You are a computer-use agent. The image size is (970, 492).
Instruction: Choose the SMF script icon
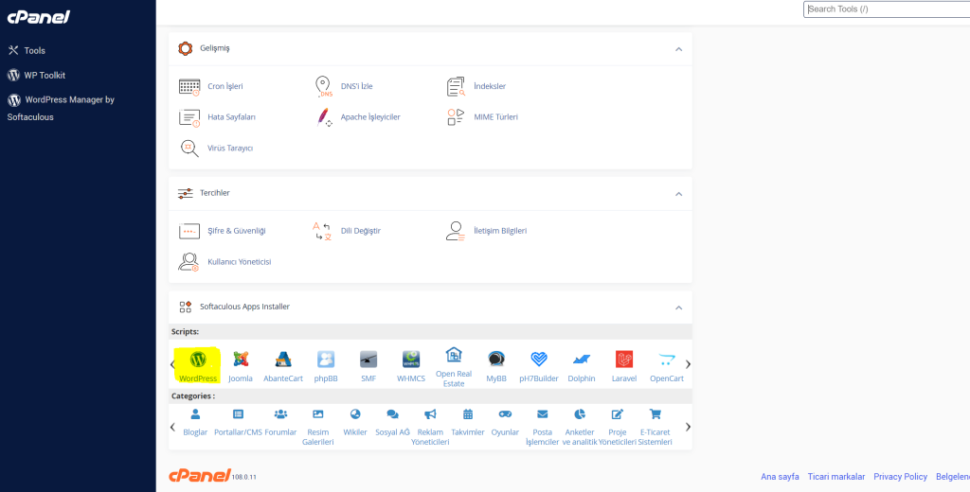(368, 360)
